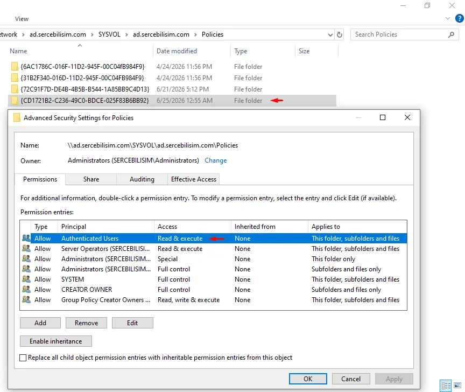Image resolution: width=465 pixels, height=392 pixels.
Task: Click users icon on Administrators Special row
Action: [26, 258]
